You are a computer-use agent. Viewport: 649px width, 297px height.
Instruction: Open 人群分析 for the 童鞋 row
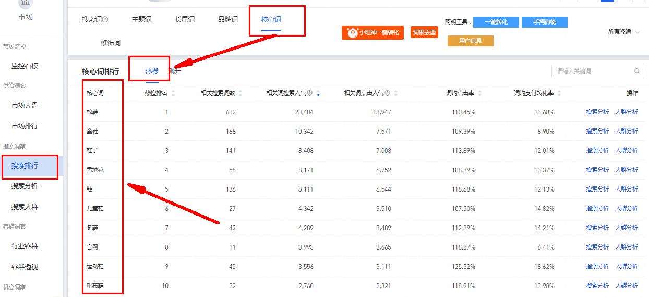click(627, 132)
